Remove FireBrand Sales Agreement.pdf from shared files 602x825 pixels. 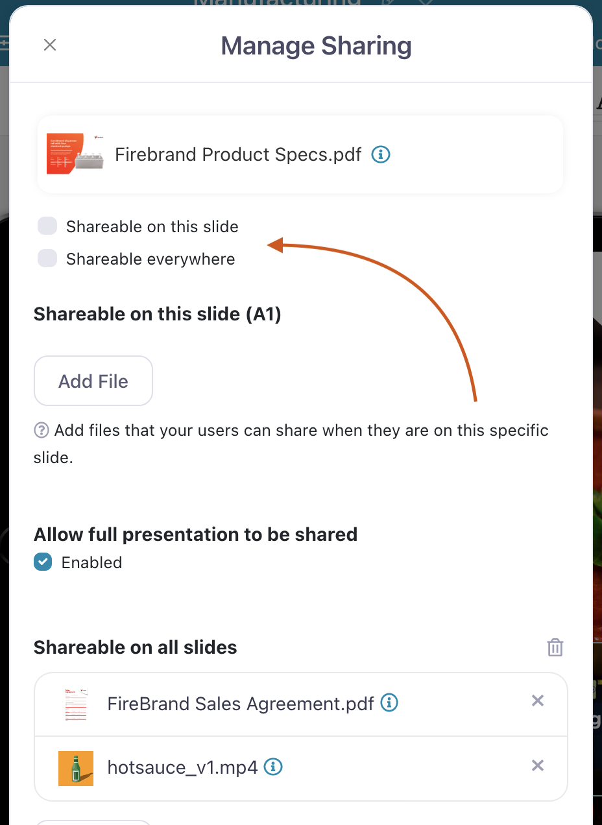click(537, 700)
